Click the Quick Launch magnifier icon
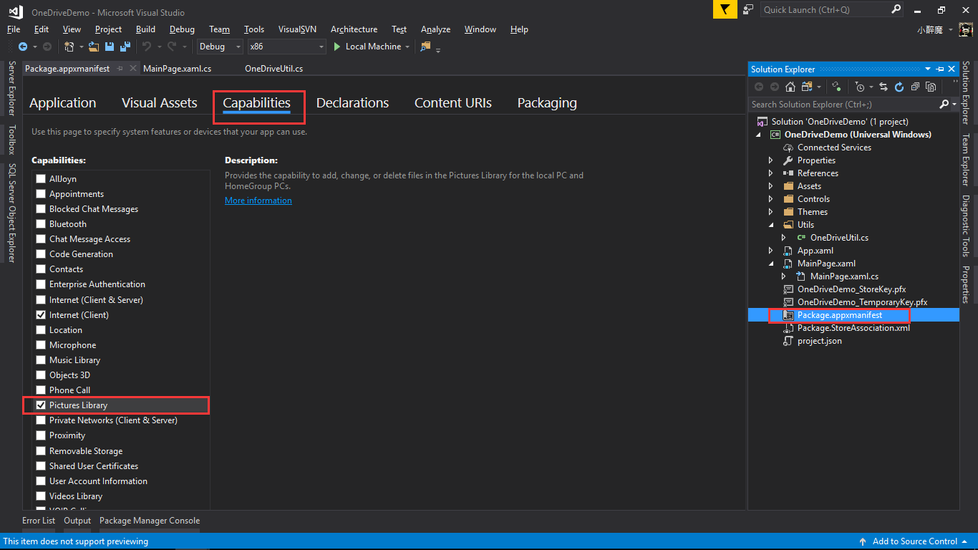978x550 pixels. [896, 9]
